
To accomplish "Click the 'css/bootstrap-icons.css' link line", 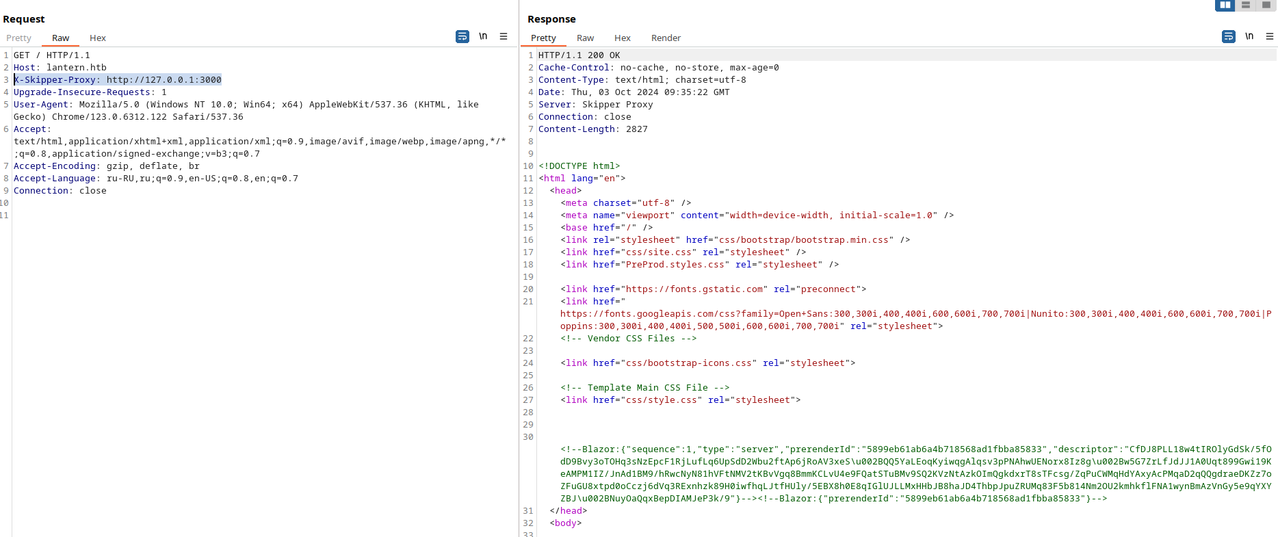I will pos(708,363).
